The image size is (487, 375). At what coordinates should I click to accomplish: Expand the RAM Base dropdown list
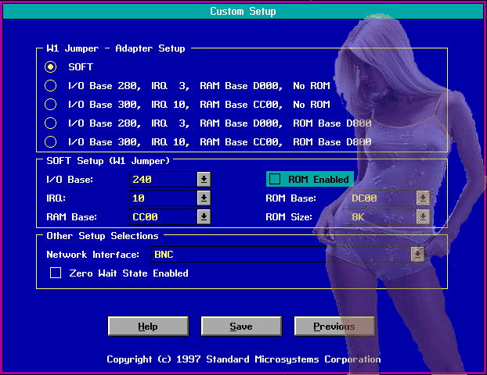coord(204,217)
